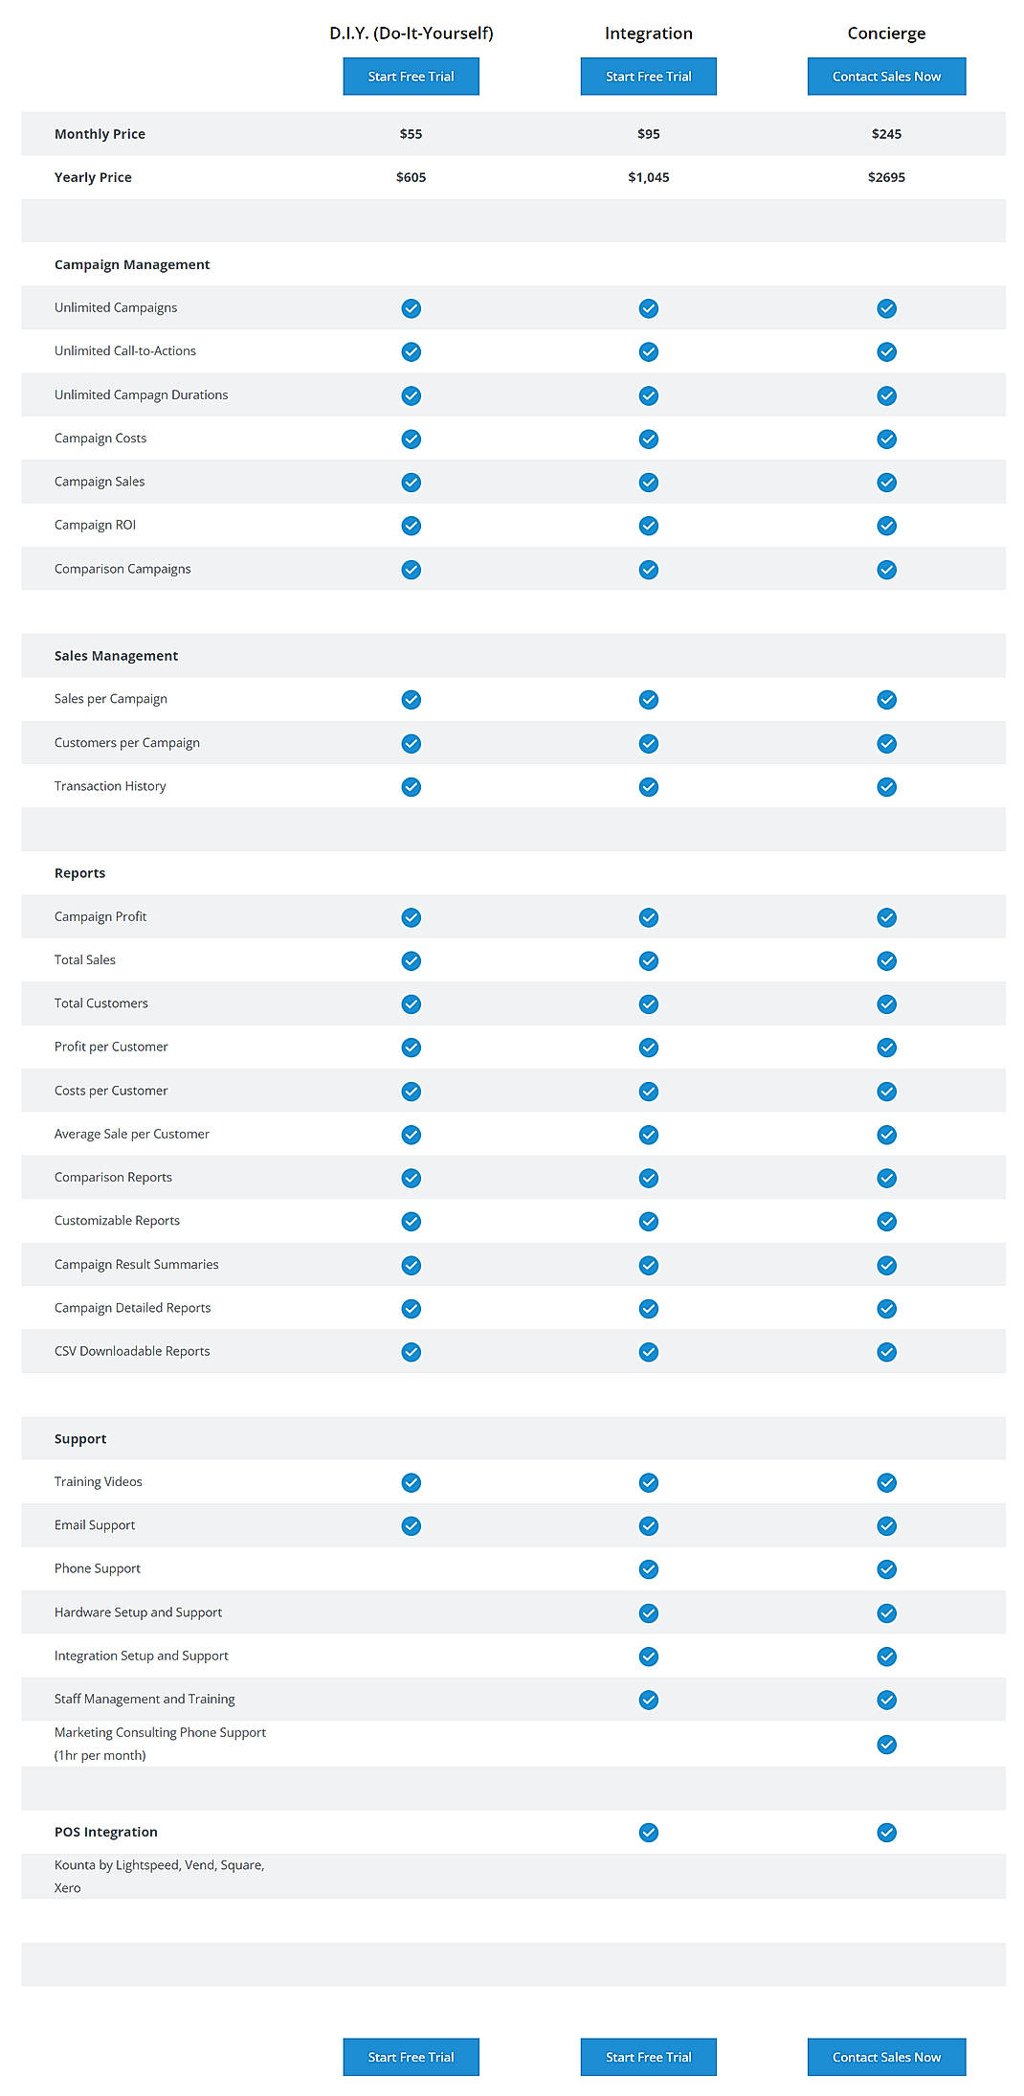Image resolution: width=1024 pixels, height=2096 pixels.
Task: Click the Unlimited Campaigns checkmark for D.I.Y. plan
Action: tap(411, 308)
